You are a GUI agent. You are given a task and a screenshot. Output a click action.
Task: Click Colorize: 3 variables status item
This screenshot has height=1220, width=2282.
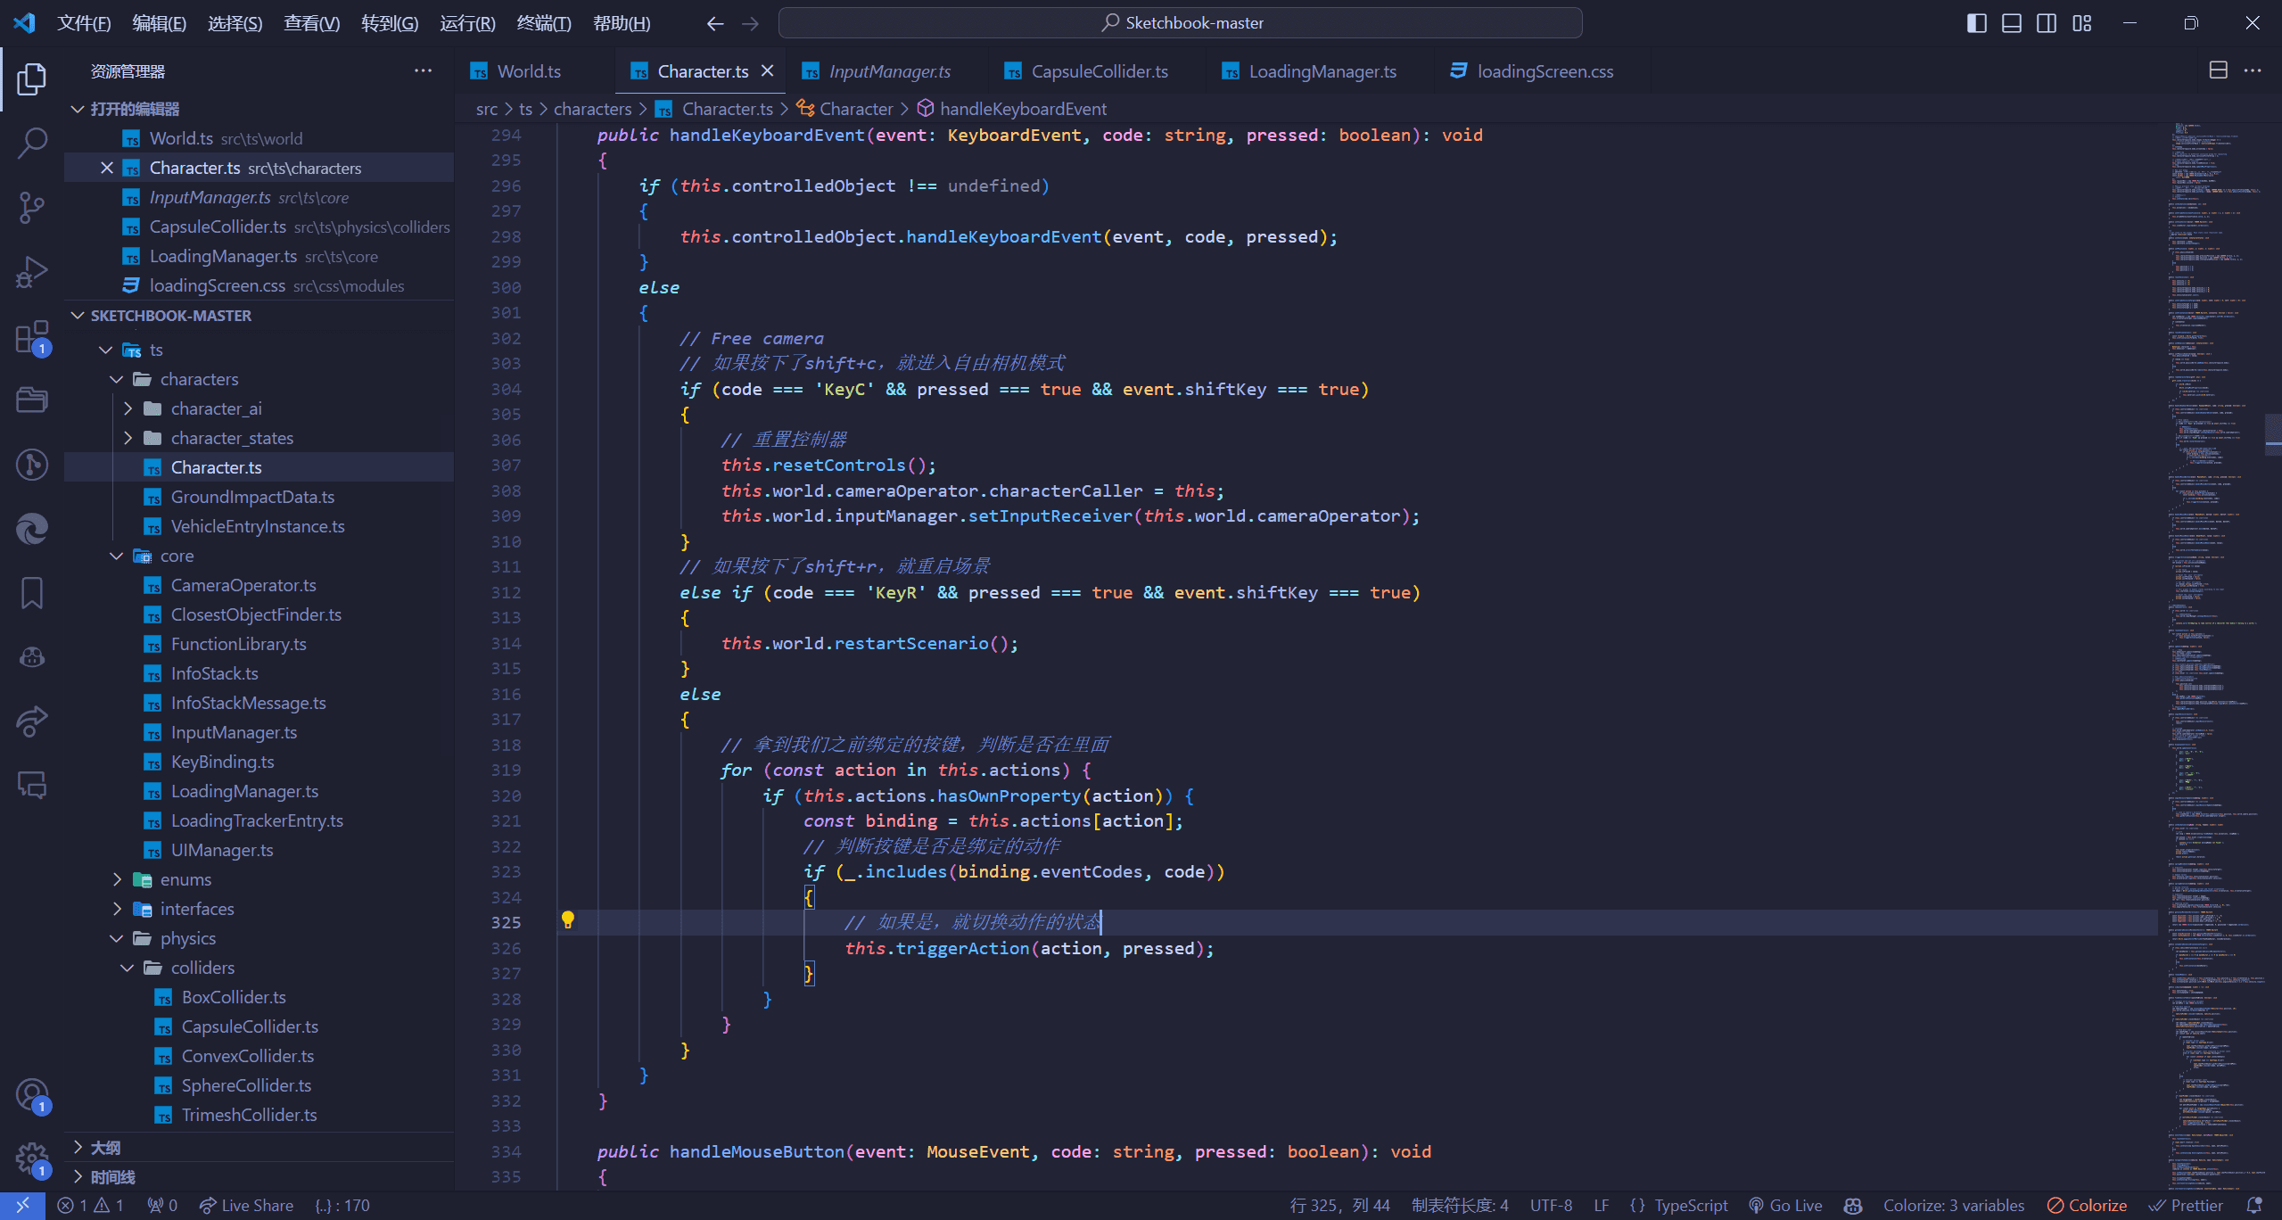point(1953,1205)
